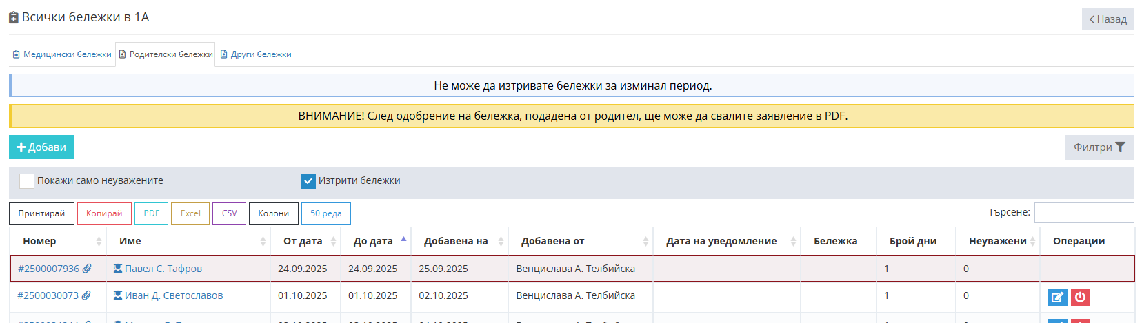Open attachment paperclip next to #2500030073
Viewport: 1142px width, 323px height.
coord(86,295)
